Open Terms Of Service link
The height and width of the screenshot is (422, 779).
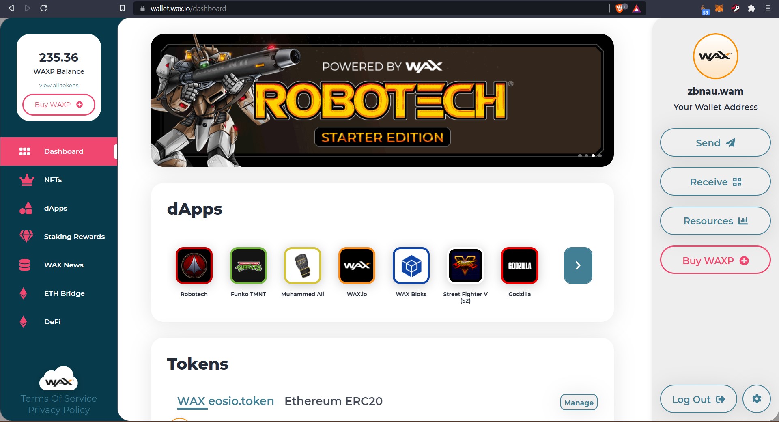(59, 398)
